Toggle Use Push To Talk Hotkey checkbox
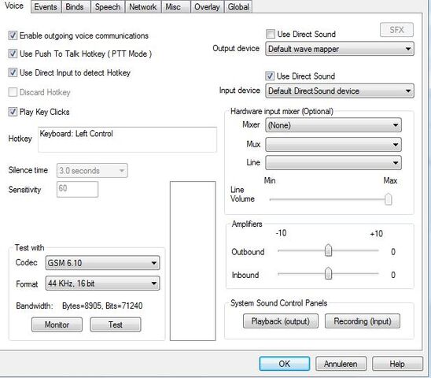The image size is (431, 378). (13, 54)
